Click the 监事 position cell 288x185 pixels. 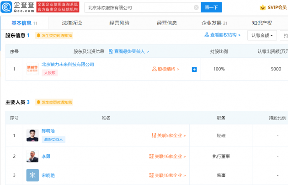point(221,175)
